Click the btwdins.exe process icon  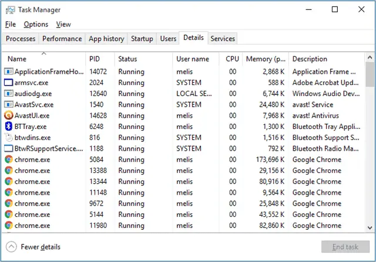pos(9,138)
